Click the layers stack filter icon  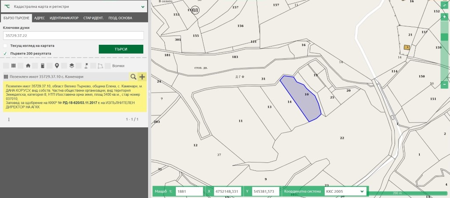71,66
